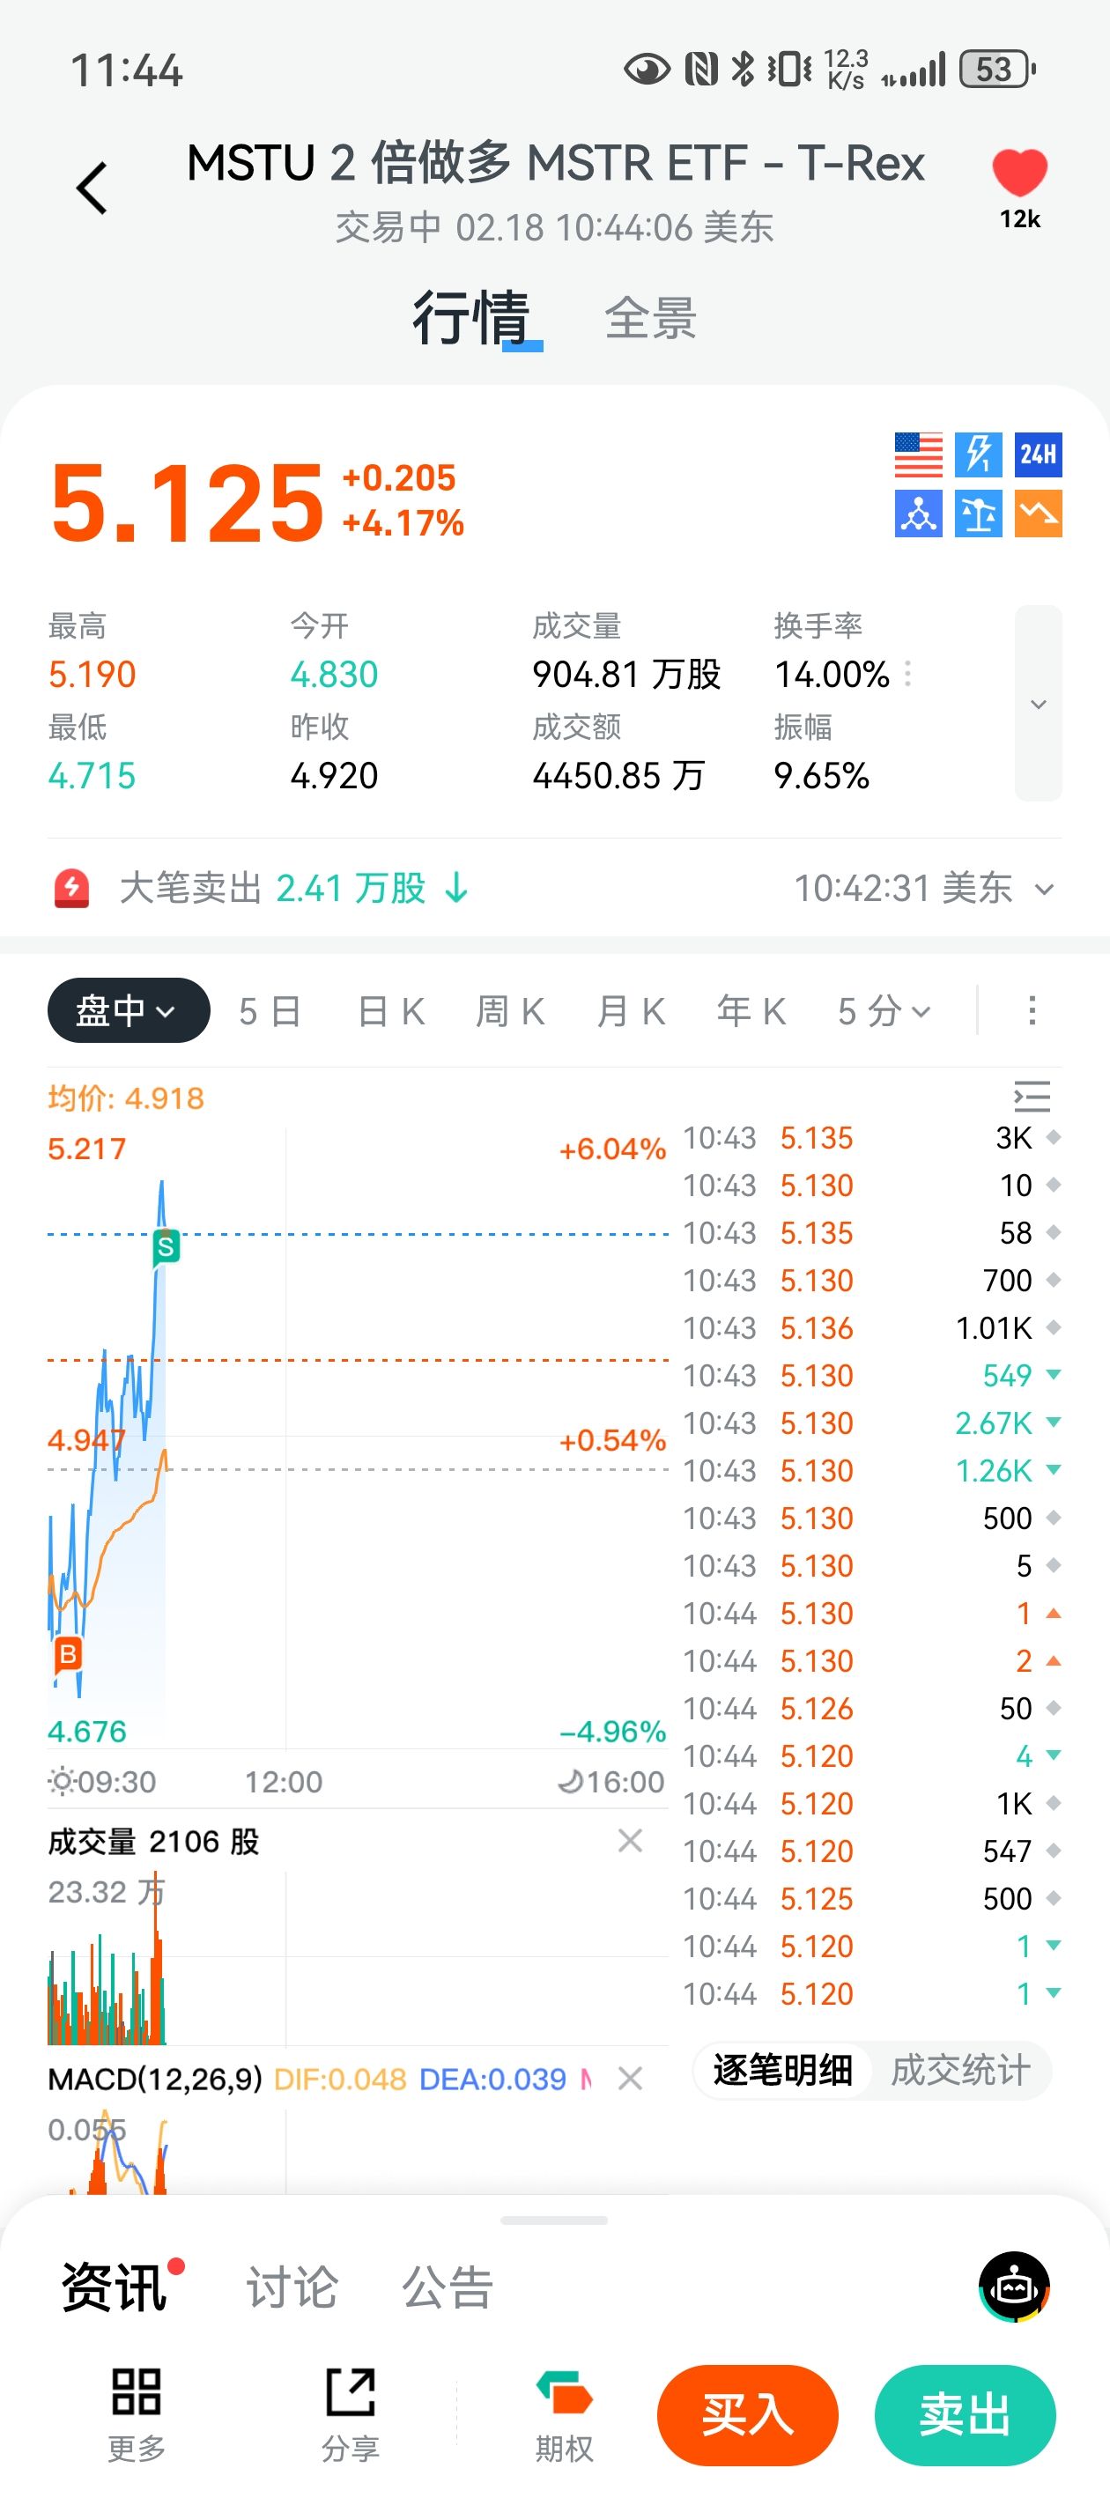
Task: Tap the 分享 share icon
Action: coord(351,2391)
